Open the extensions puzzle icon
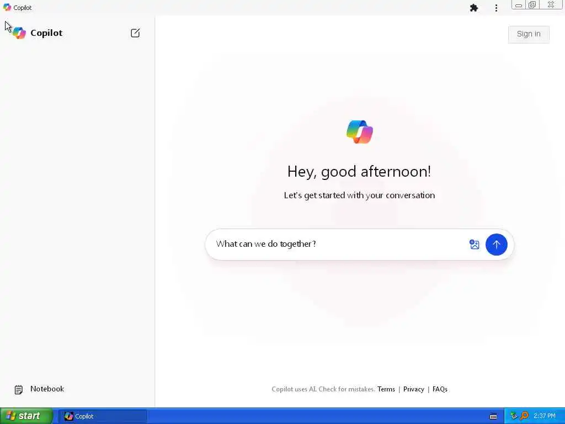This screenshot has width=565, height=424. click(474, 8)
